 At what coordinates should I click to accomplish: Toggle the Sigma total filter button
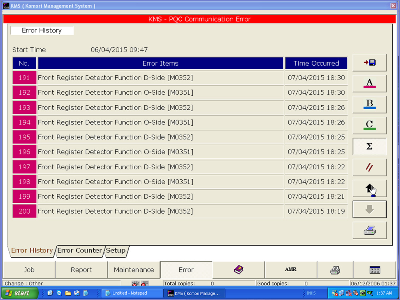pyautogui.click(x=369, y=146)
